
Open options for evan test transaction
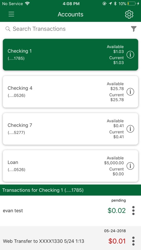coord(133,210)
